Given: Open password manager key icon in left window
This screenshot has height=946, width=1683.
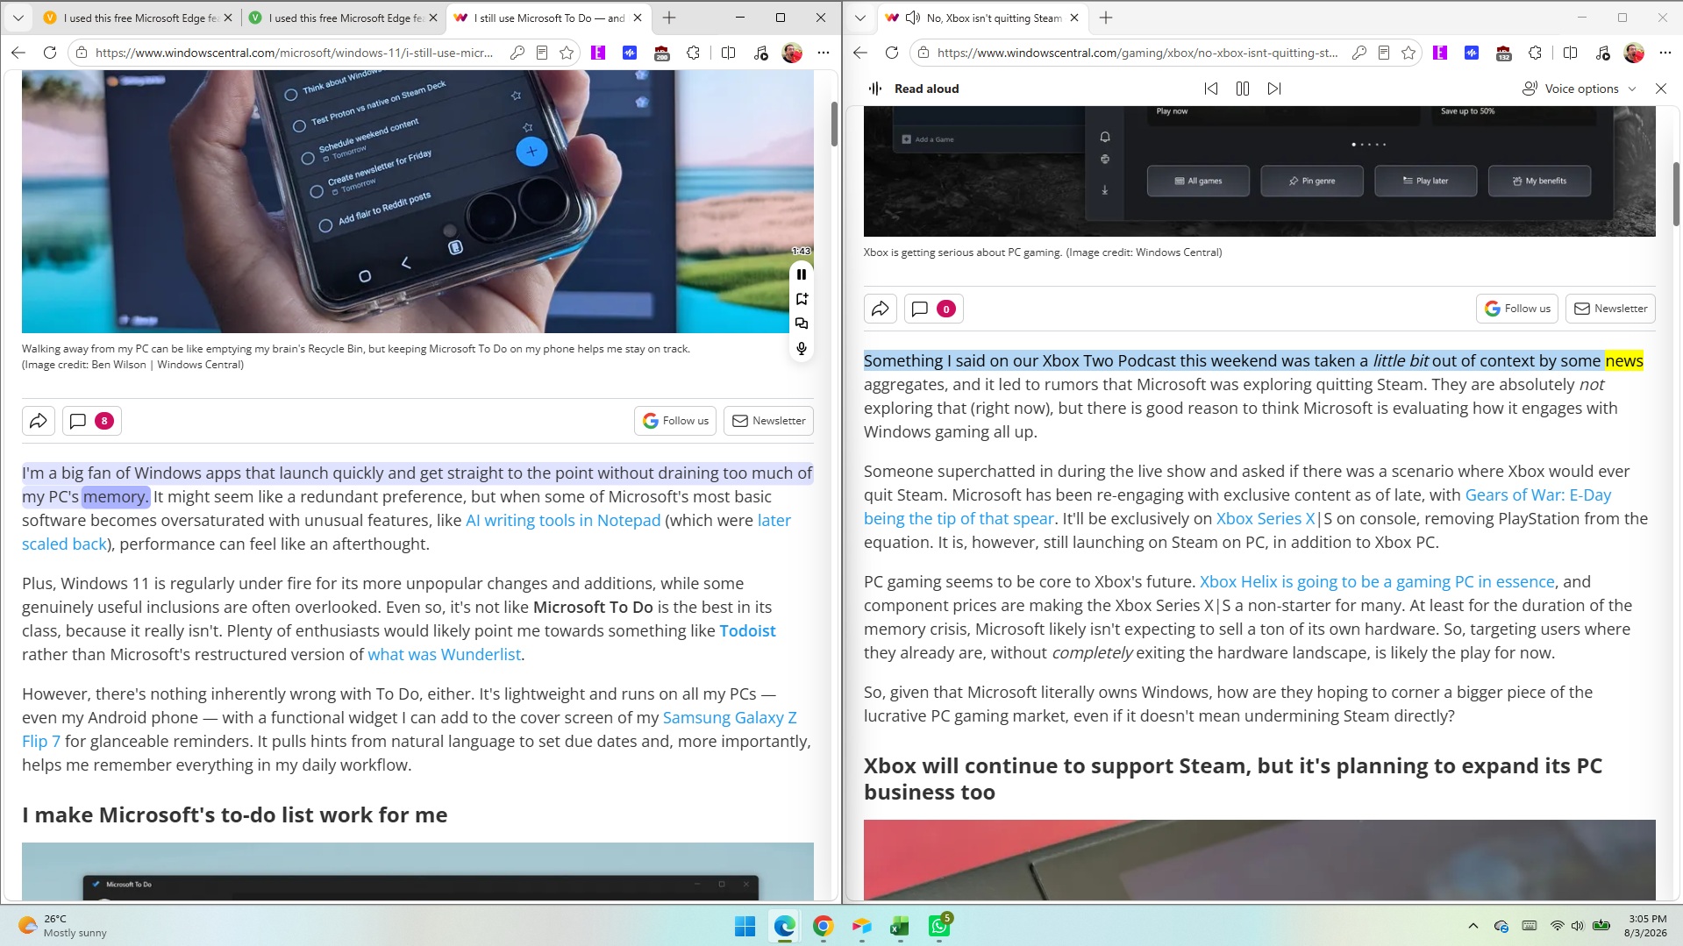Looking at the screenshot, I should tap(517, 53).
